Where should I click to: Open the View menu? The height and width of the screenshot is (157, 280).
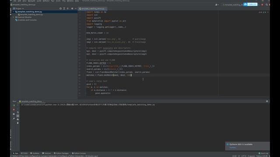pos(24,1)
